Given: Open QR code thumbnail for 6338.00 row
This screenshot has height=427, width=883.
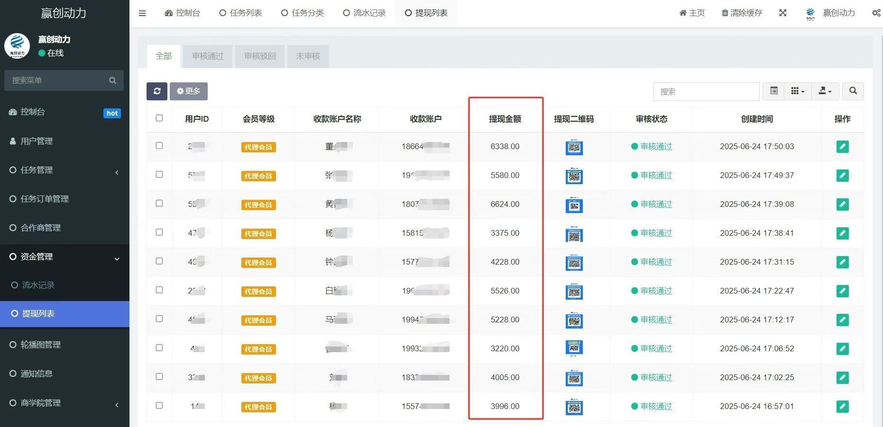Looking at the screenshot, I should (574, 147).
